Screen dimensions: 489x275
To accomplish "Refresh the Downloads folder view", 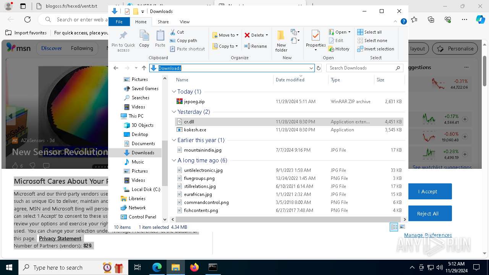I will [319, 68].
